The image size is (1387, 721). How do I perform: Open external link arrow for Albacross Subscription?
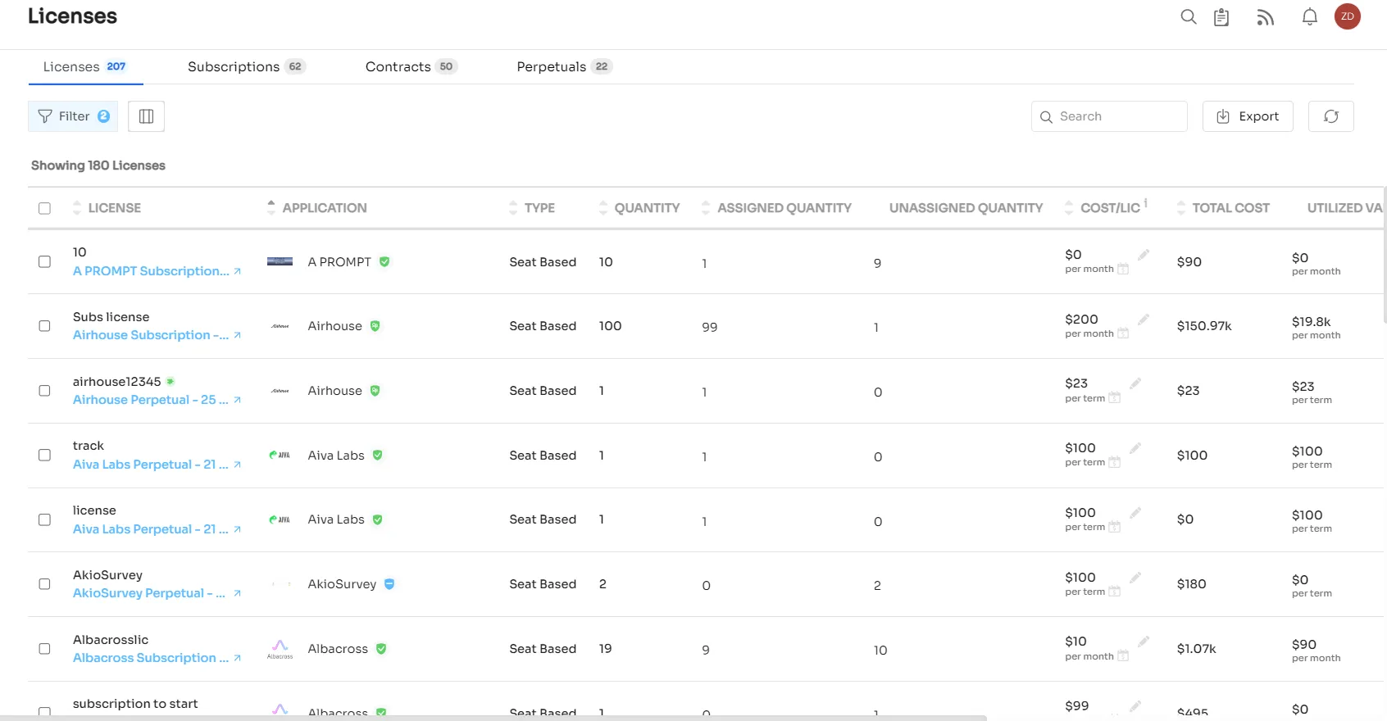click(237, 658)
